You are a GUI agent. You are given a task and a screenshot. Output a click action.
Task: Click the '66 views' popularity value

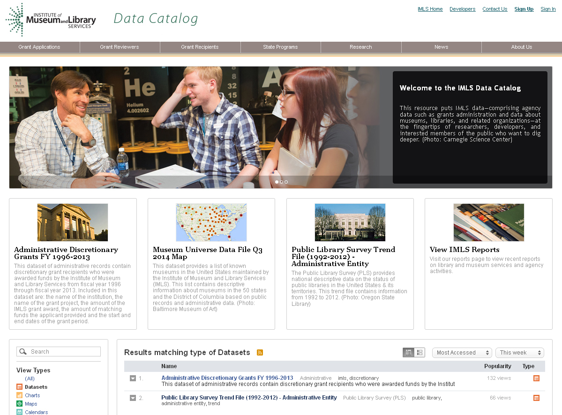(x=500, y=398)
